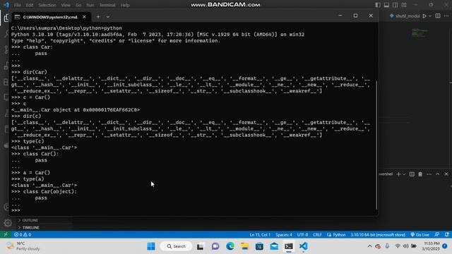This screenshot has width=452, height=254.
Task: Open the Run menu in VS Code
Action: click(90, 5)
